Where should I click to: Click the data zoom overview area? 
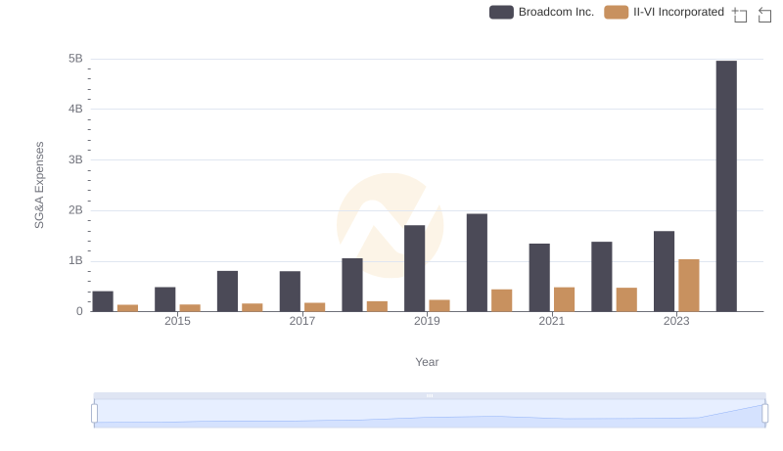(430, 414)
